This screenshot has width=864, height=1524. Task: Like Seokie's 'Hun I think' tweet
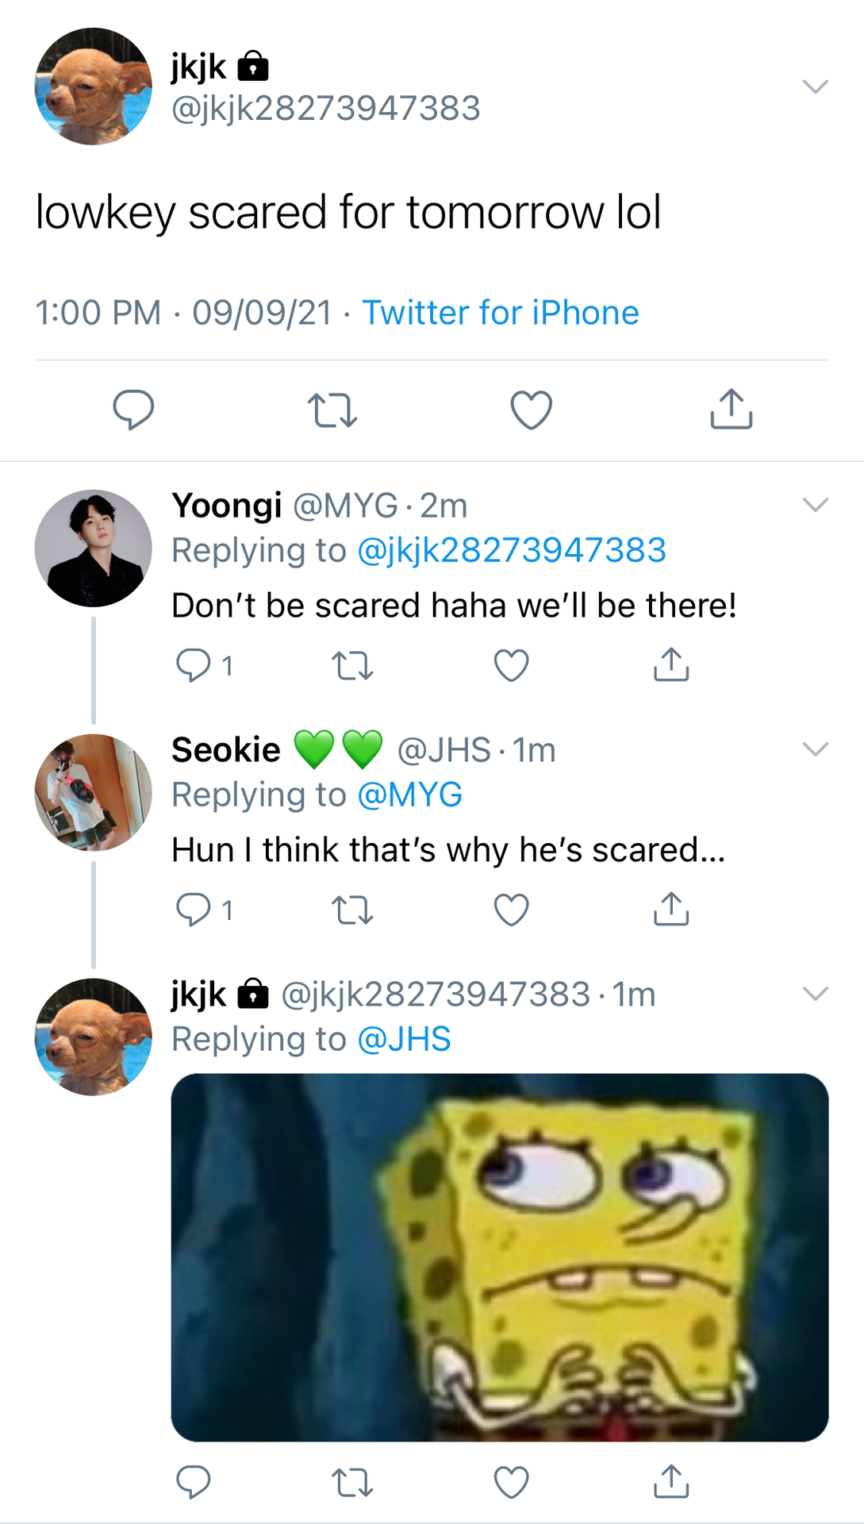pyautogui.click(x=511, y=910)
